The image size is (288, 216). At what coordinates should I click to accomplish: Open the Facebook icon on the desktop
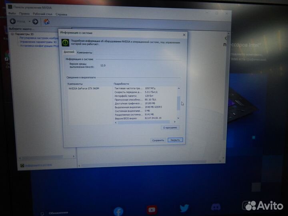pos(118,212)
